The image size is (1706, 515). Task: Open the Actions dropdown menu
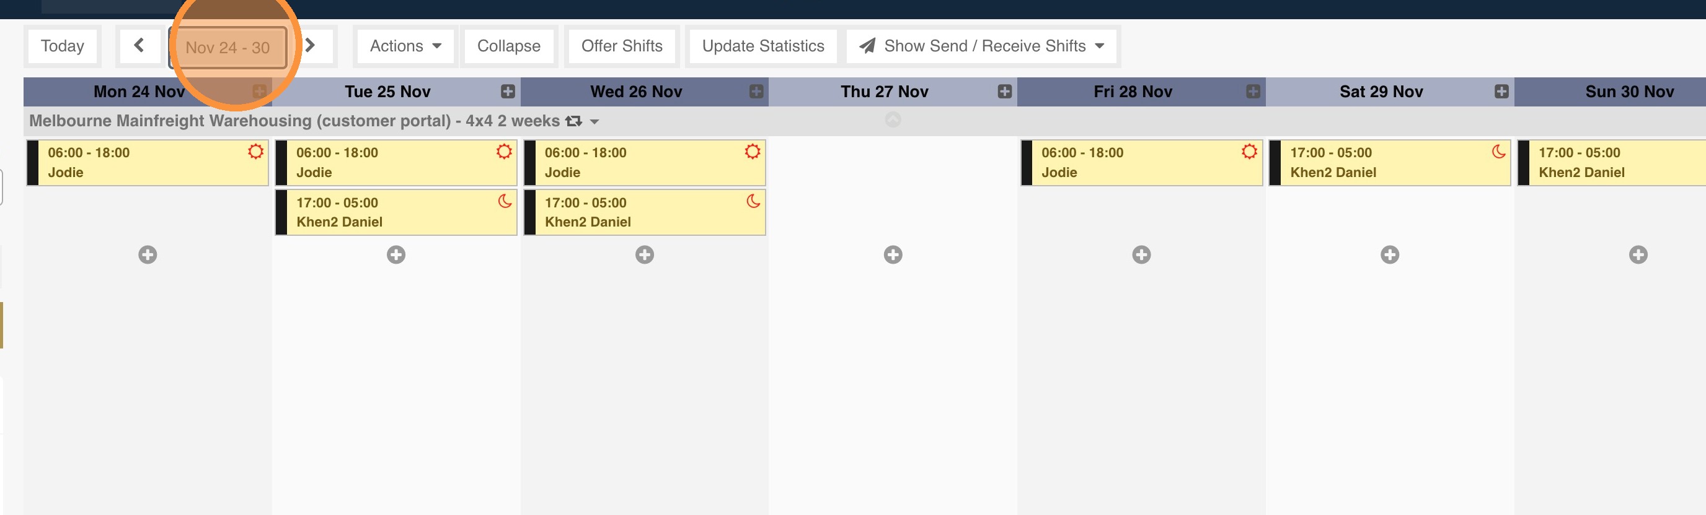405,46
